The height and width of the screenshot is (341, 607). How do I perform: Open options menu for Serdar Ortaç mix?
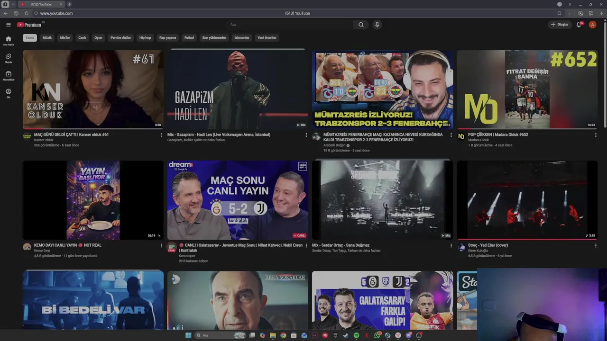(x=451, y=246)
